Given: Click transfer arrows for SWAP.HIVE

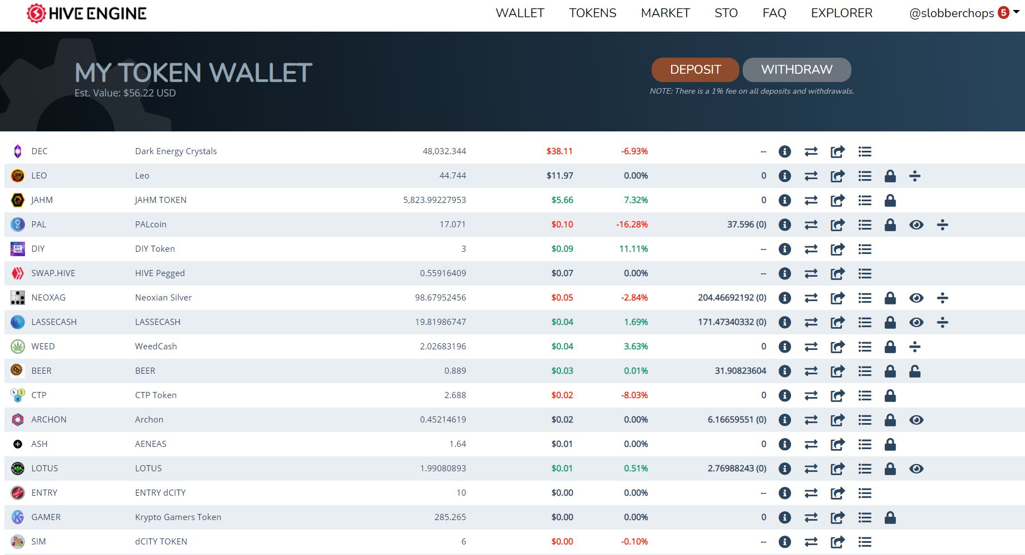Looking at the screenshot, I should [811, 273].
